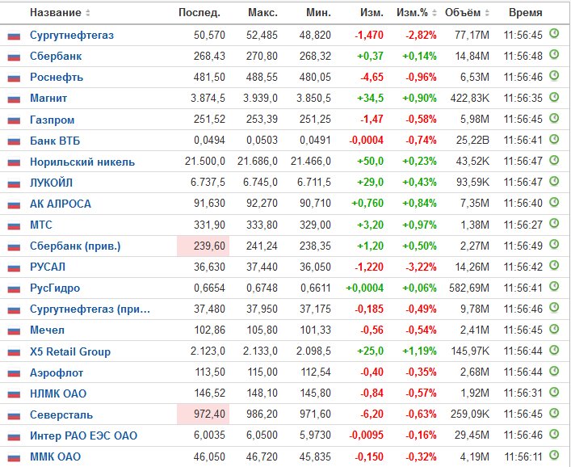571x467 pixels.
Task: Click the clock icon in the Сбербанк (прив.) row
Action: pyautogui.click(x=554, y=244)
